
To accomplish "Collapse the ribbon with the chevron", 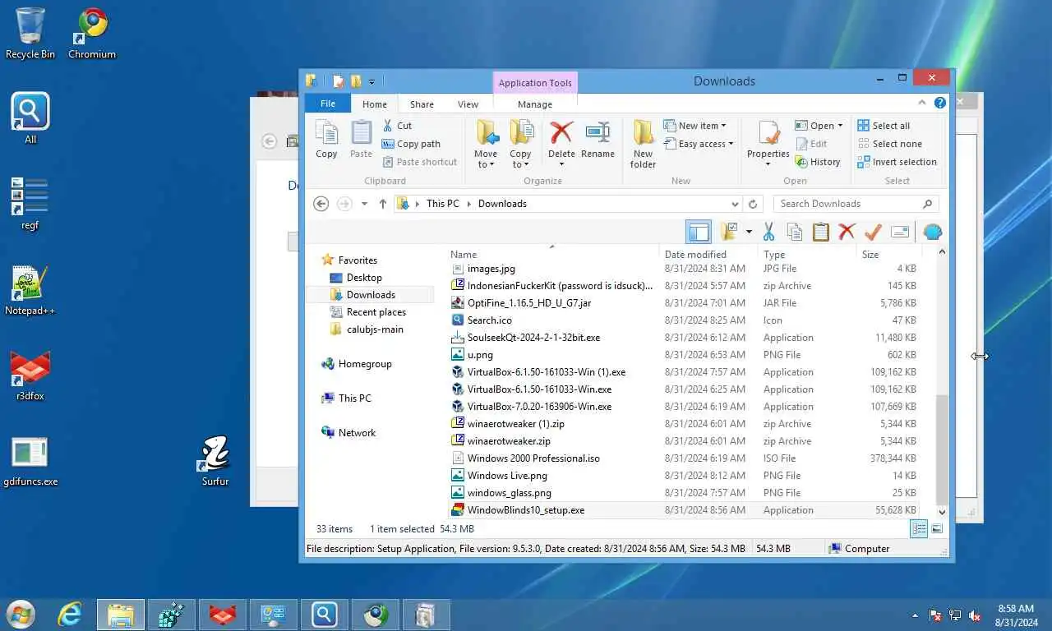I will [922, 104].
